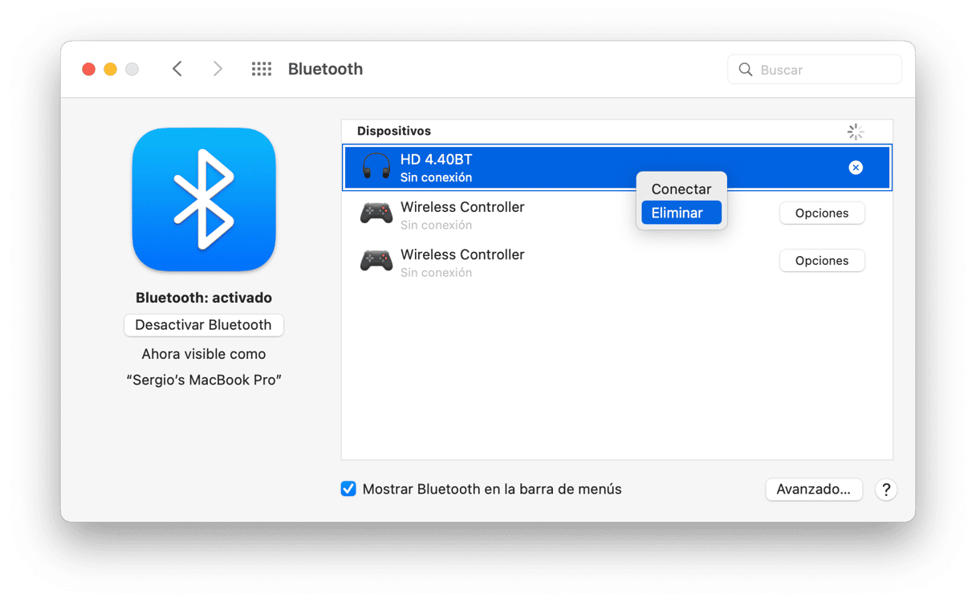Screen dimensions: 976x602
Task: Open the show-all preferences grid icon
Action: click(262, 69)
